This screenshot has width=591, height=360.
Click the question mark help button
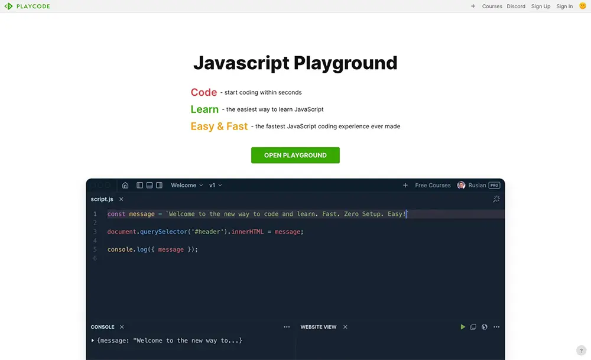[581, 351]
